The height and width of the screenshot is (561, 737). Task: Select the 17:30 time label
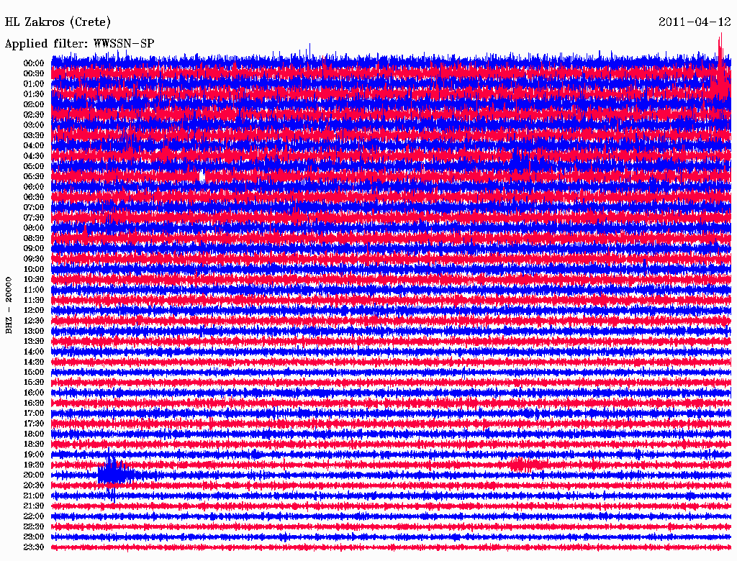click(34, 424)
